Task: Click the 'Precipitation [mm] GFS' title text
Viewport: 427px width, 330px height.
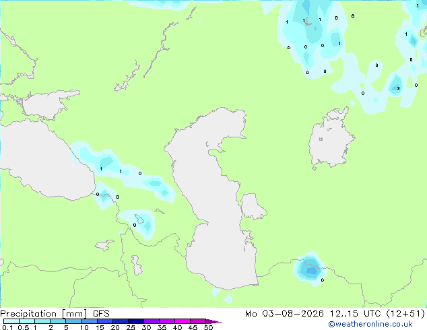Action: [x=55, y=314]
